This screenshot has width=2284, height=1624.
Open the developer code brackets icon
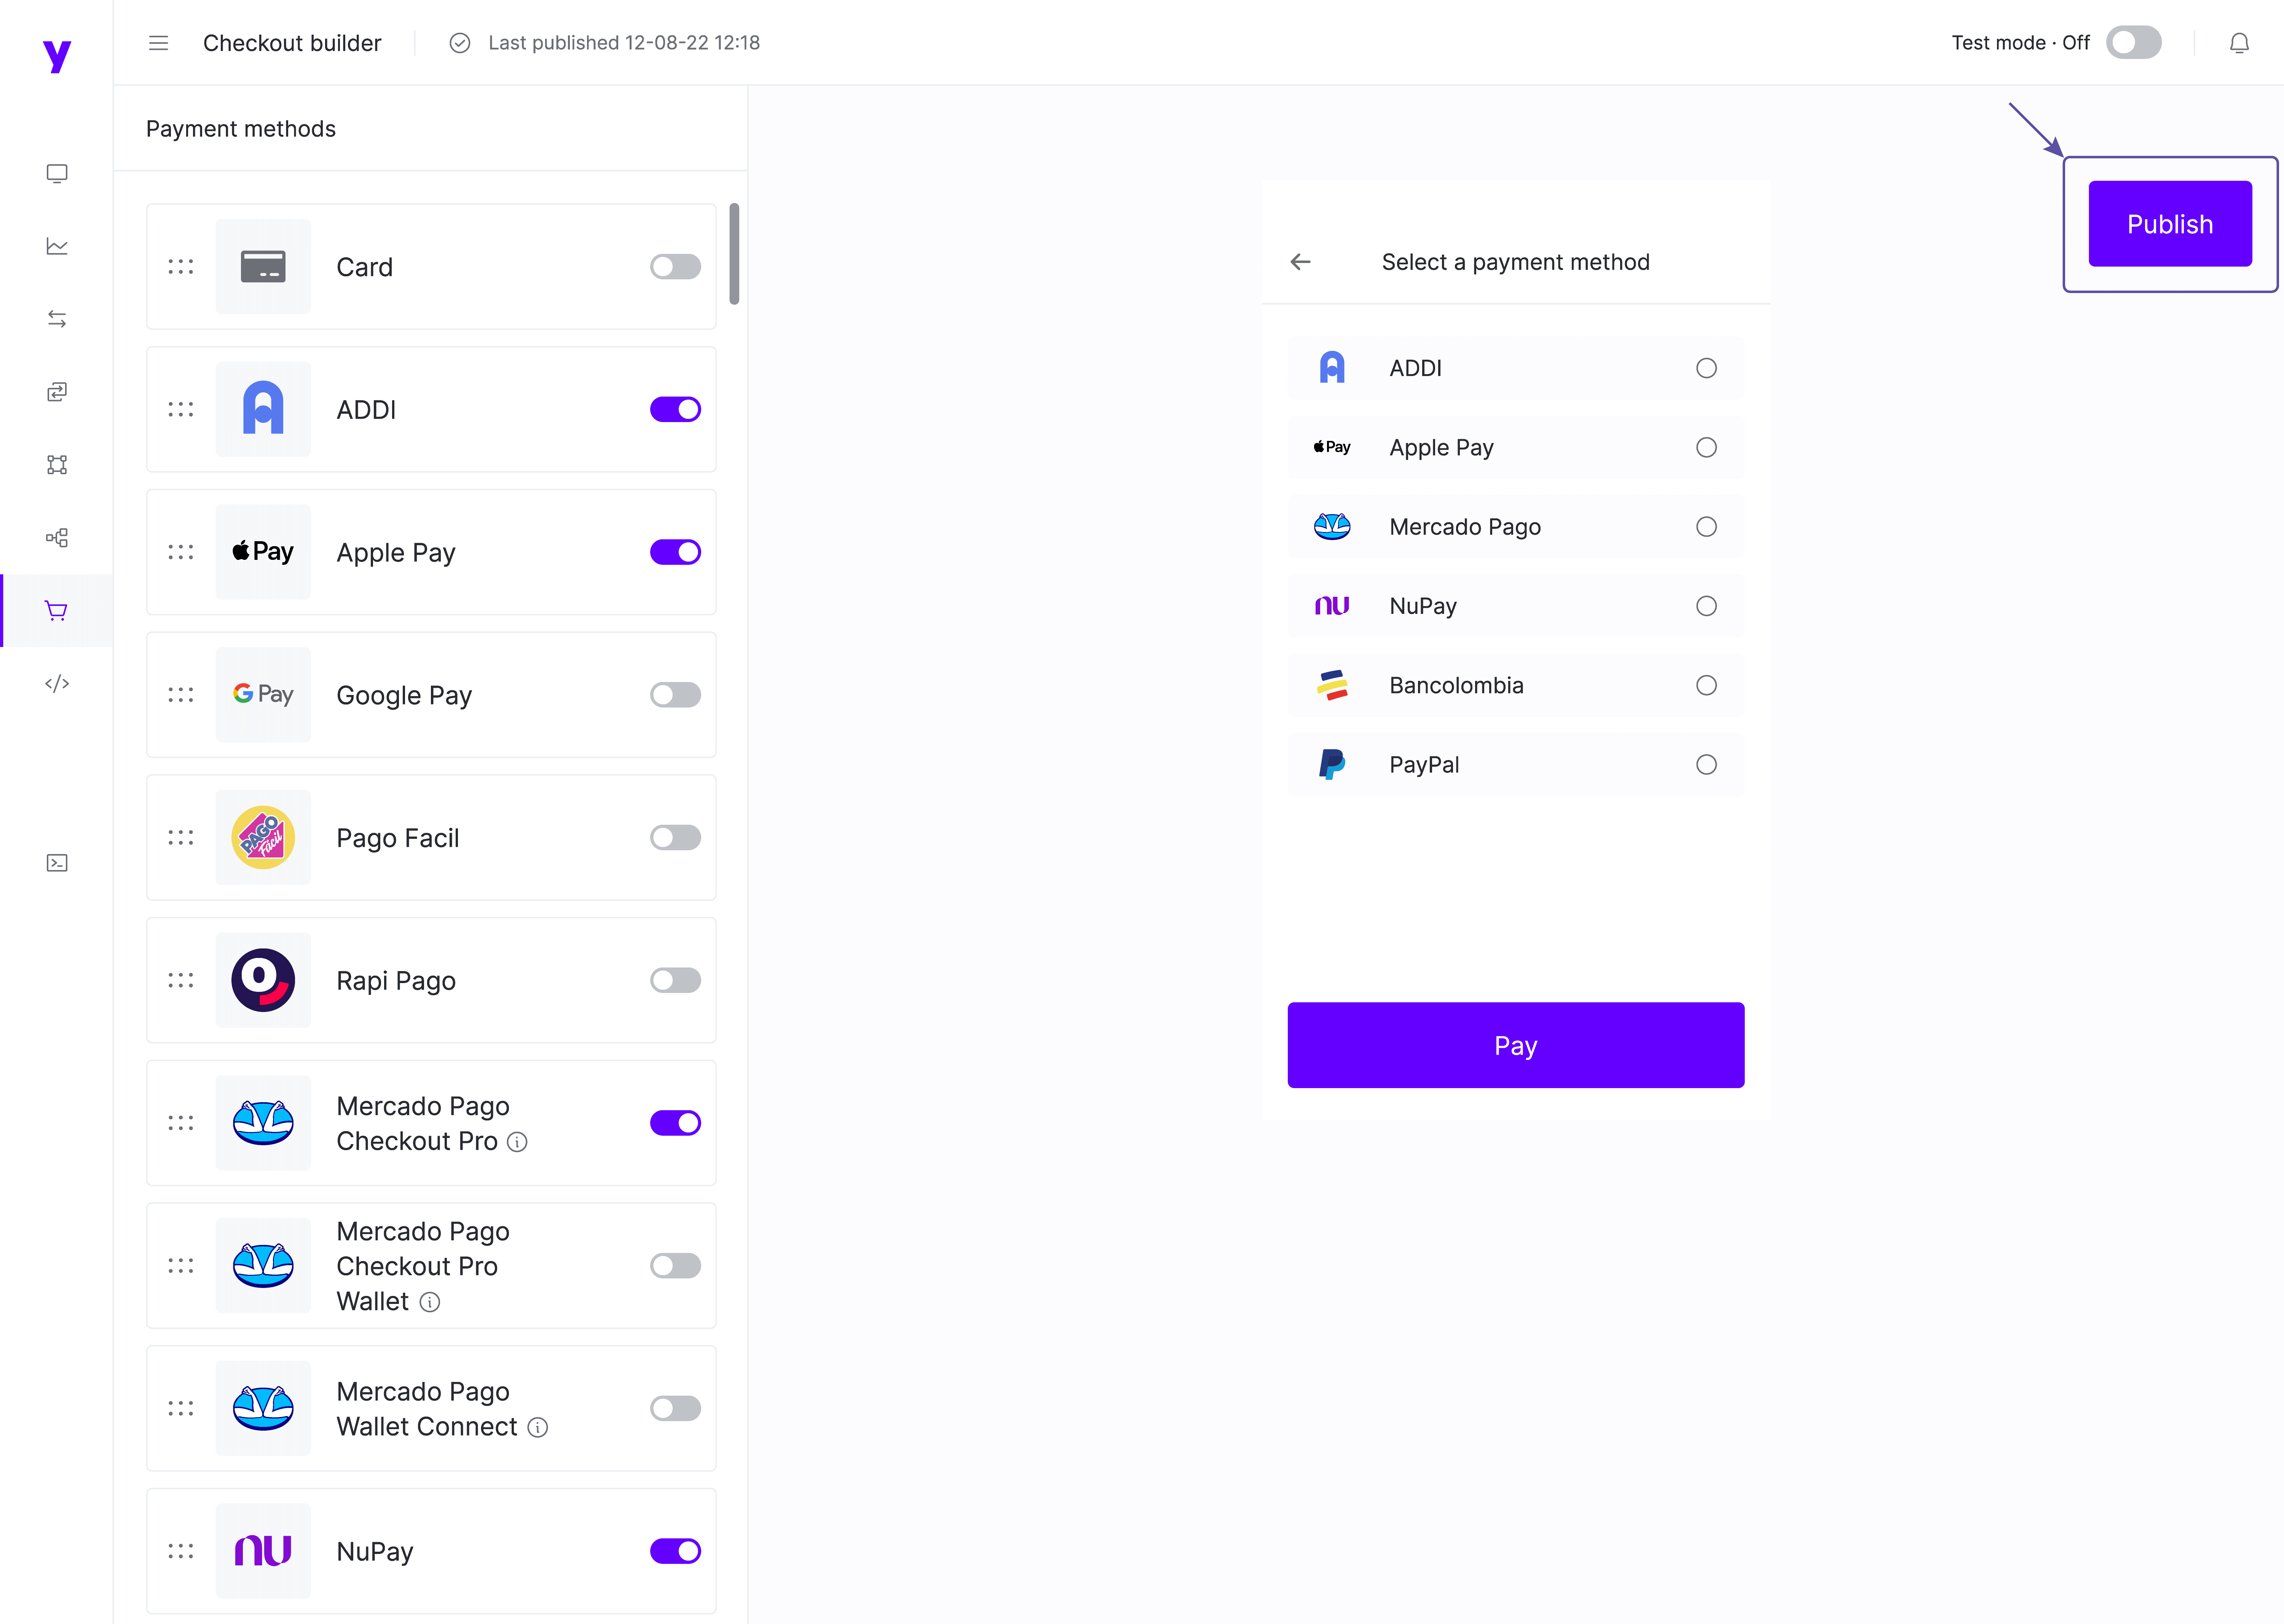pyautogui.click(x=57, y=684)
